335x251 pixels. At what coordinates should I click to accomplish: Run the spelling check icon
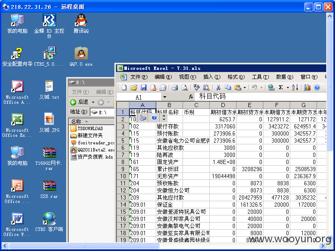tap(196, 87)
